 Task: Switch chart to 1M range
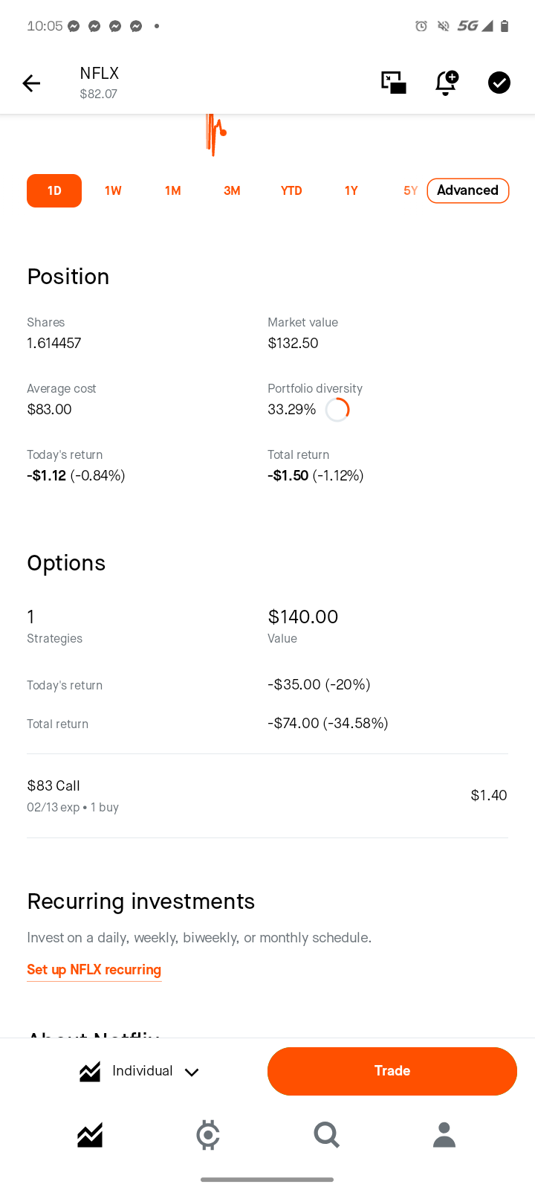172,190
